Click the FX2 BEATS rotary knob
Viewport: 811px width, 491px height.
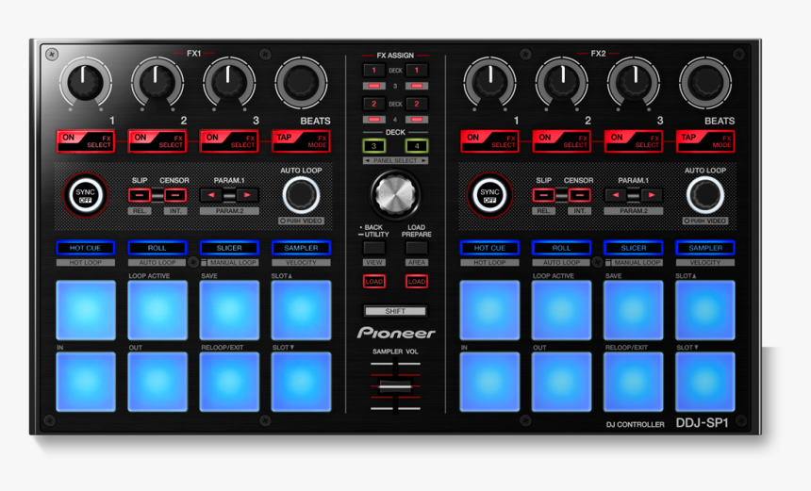(x=705, y=83)
